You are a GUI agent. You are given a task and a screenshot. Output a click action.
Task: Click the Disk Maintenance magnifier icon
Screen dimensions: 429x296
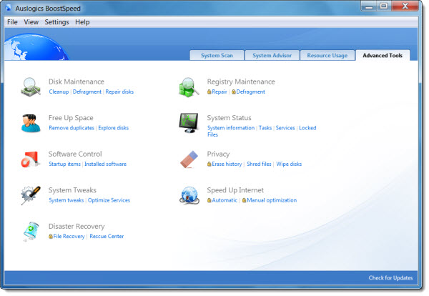pos(30,87)
